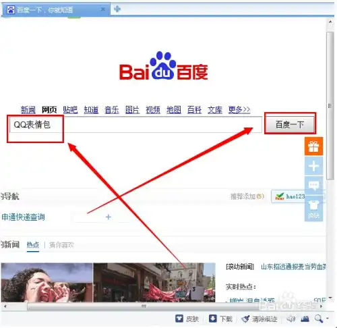This screenshot has height=328, width=337.
Task: Open the 音乐 link
Action: (112, 110)
